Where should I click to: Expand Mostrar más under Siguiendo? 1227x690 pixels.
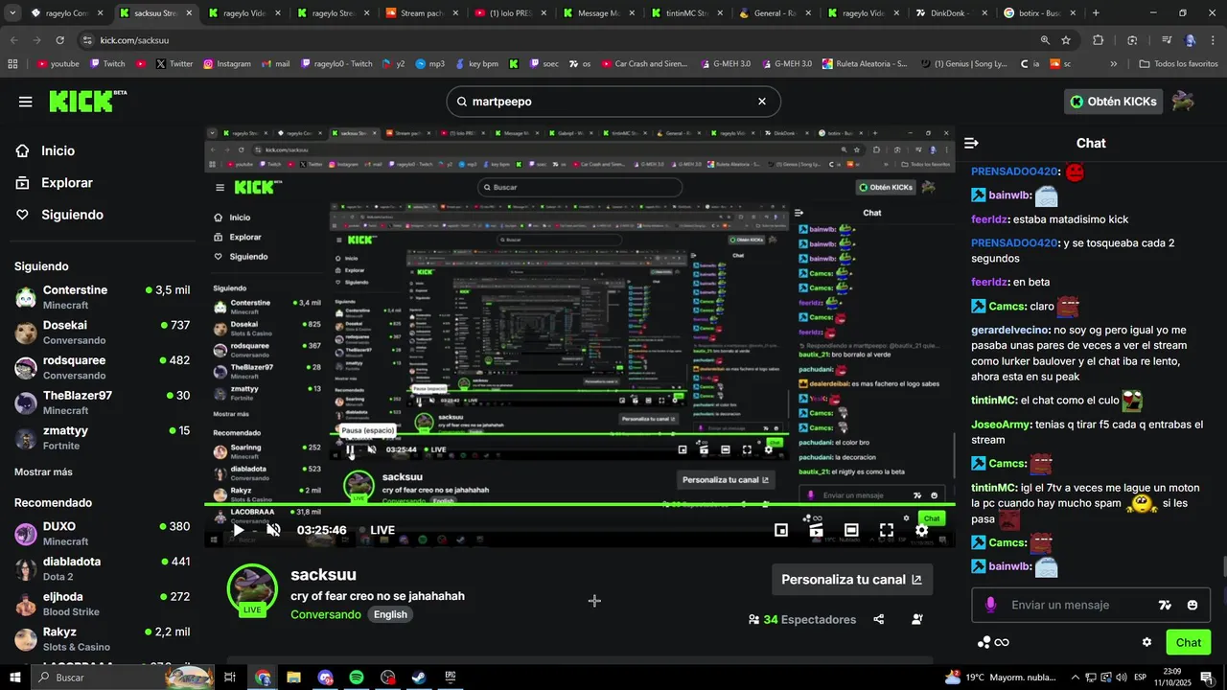[x=43, y=472]
